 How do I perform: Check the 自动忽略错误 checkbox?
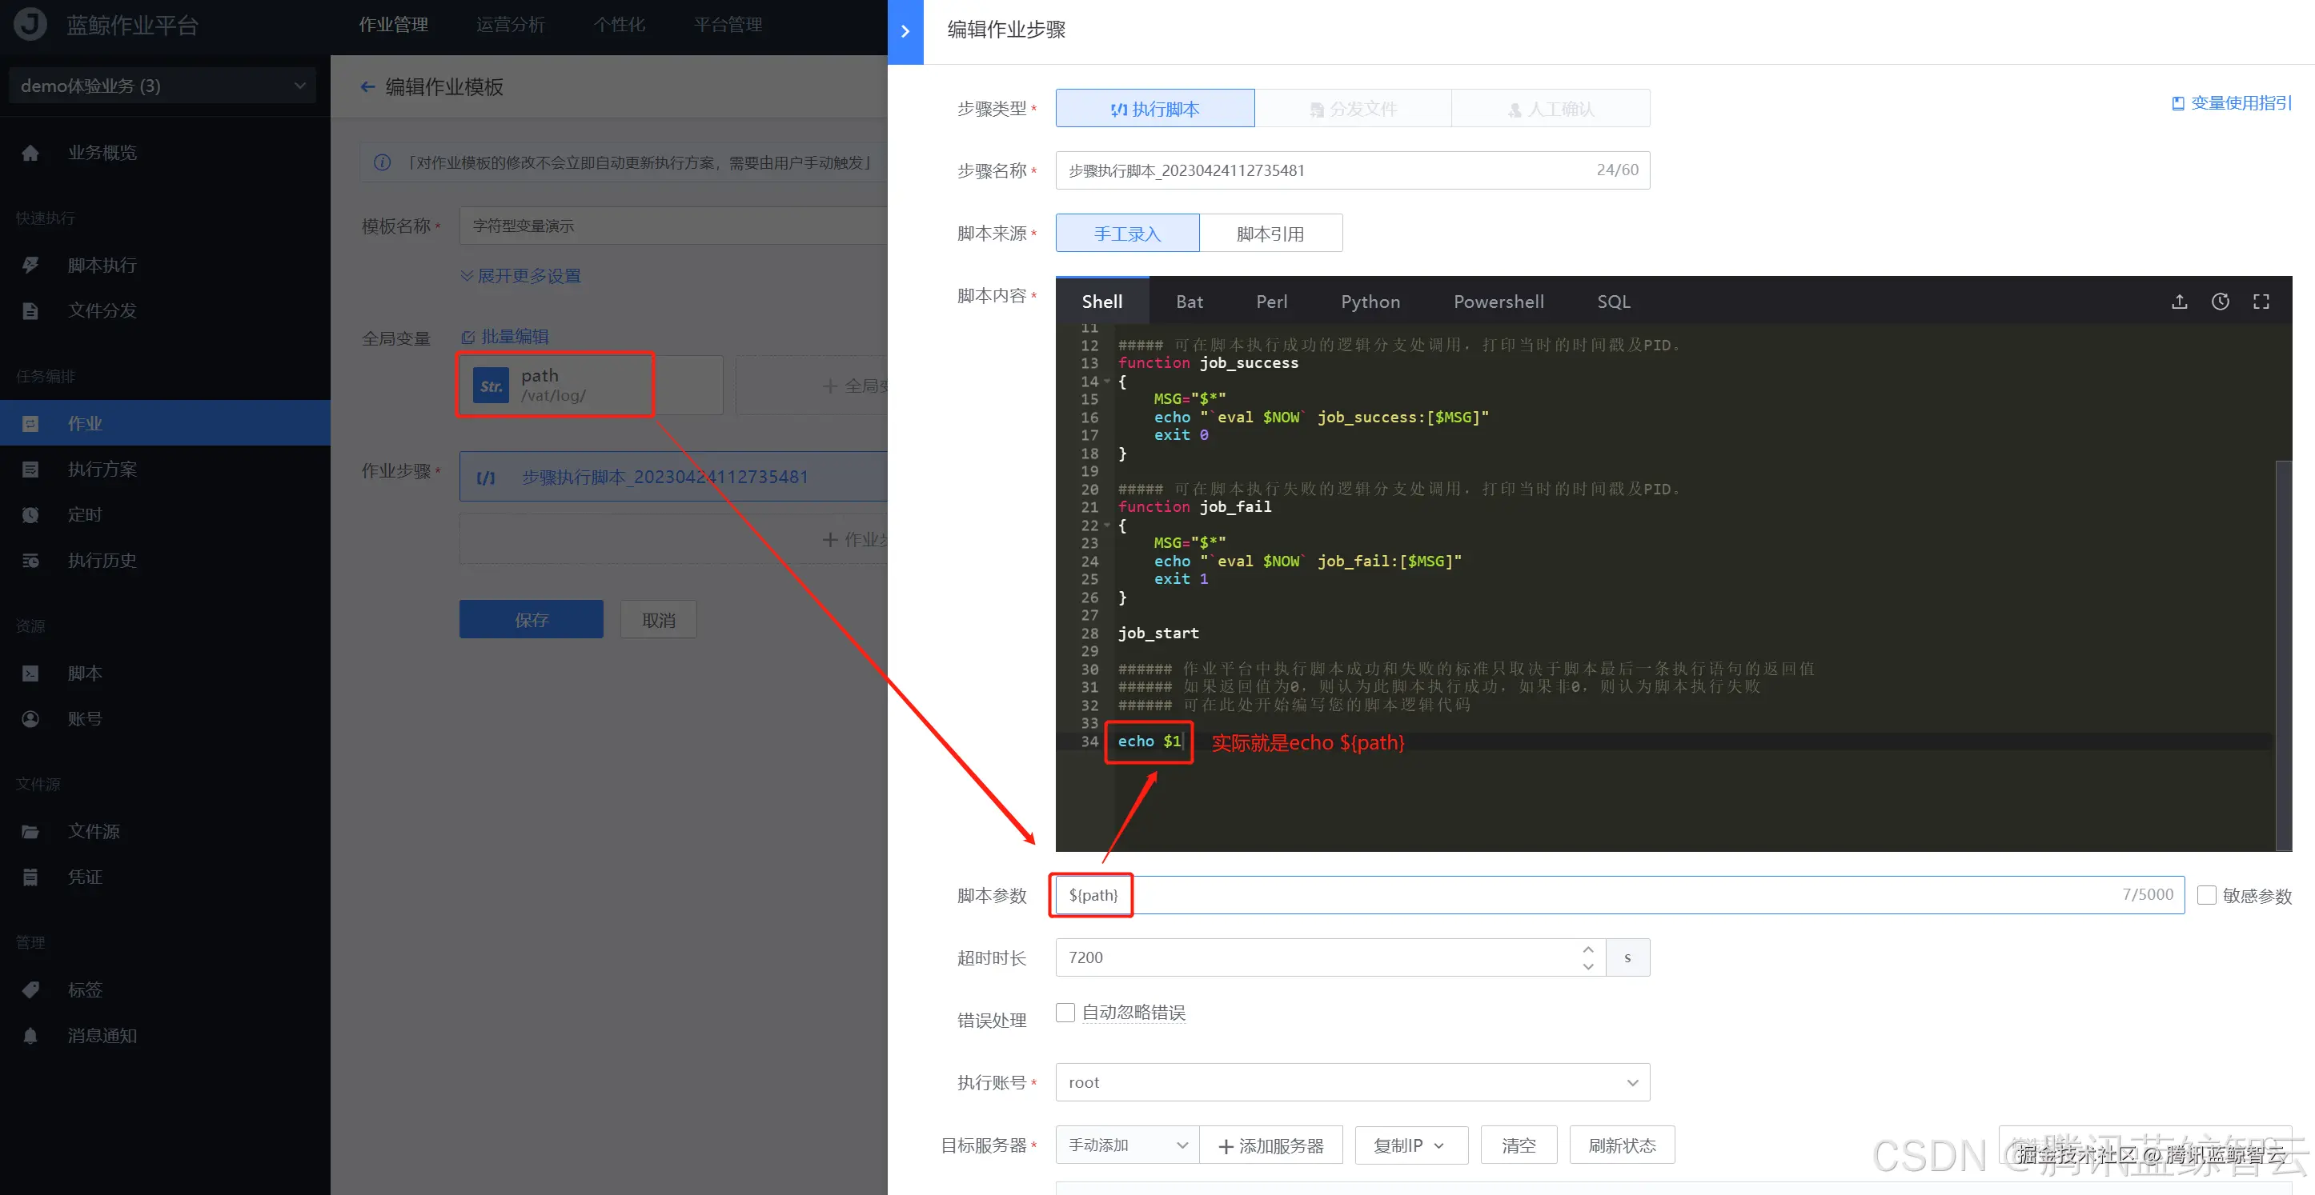pyautogui.click(x=1065, y=1012)
